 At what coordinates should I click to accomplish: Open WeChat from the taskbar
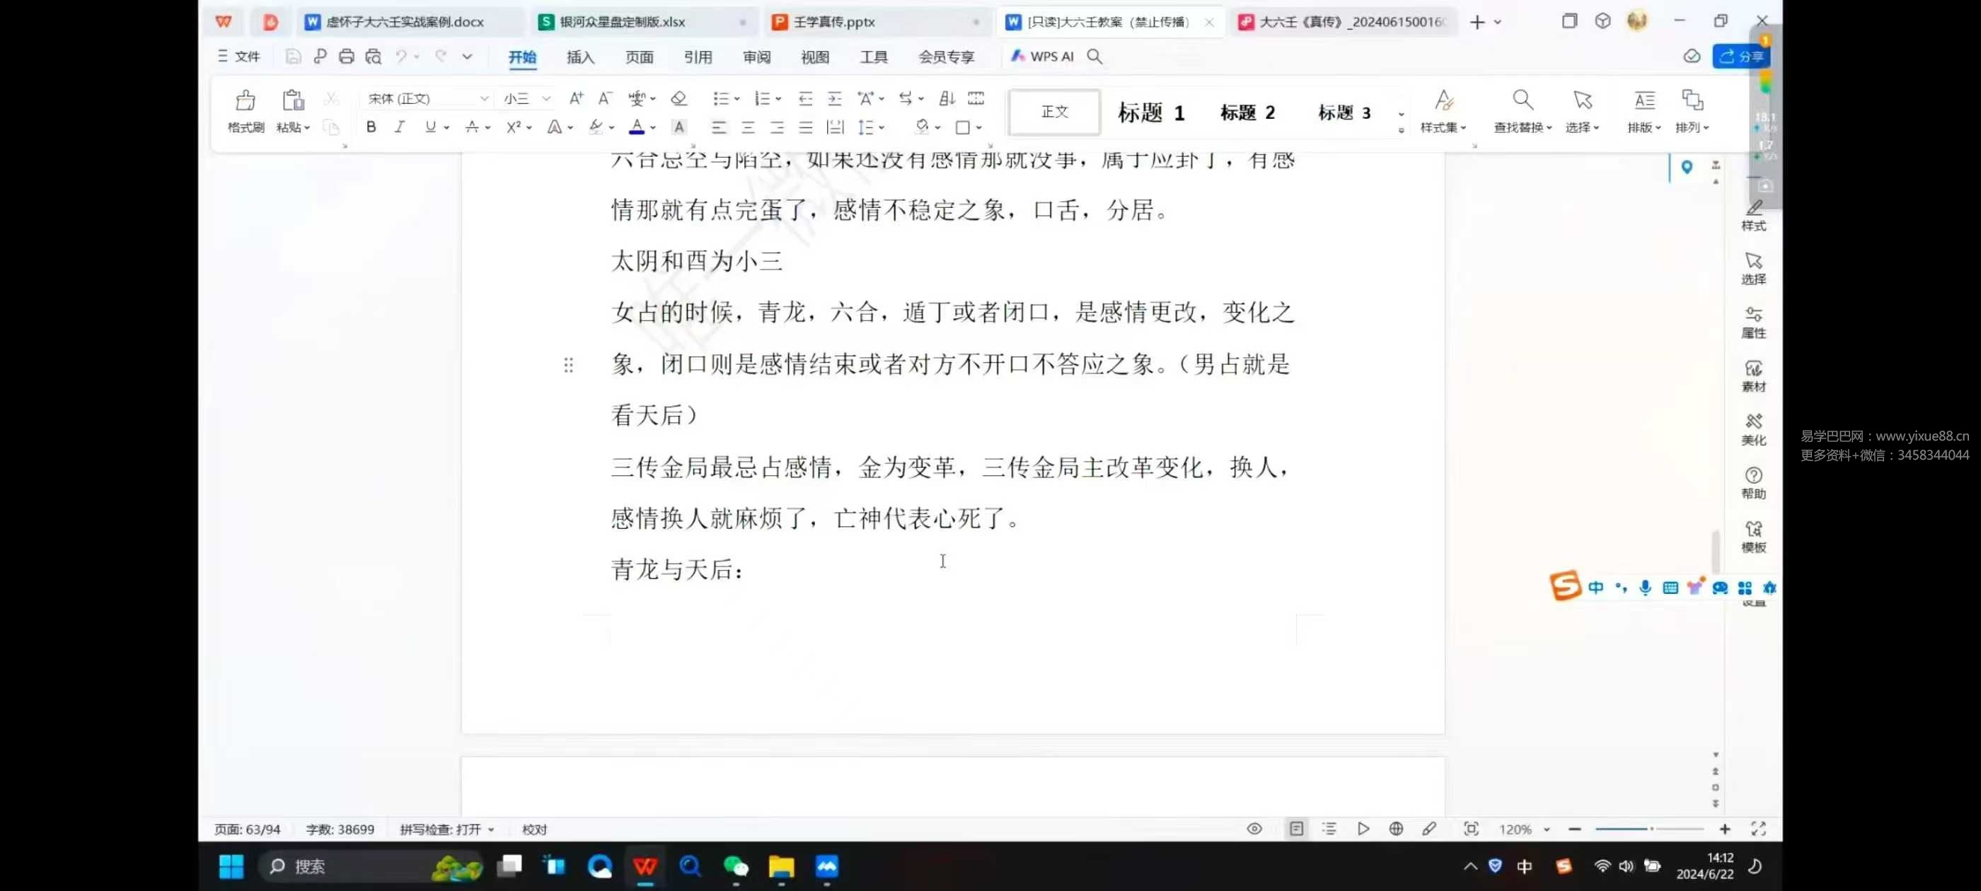click(x=735, y=866)
